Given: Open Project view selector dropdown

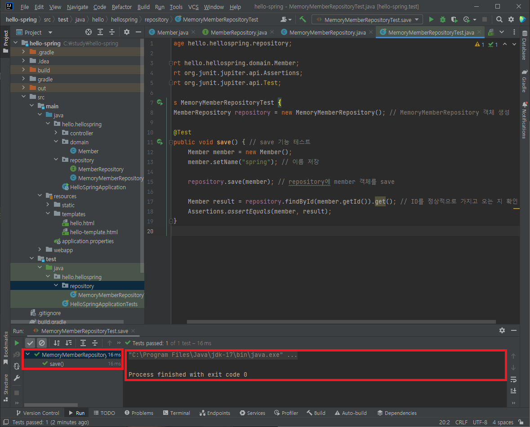Looking at the screenshot, I should (x=34, y=32).
